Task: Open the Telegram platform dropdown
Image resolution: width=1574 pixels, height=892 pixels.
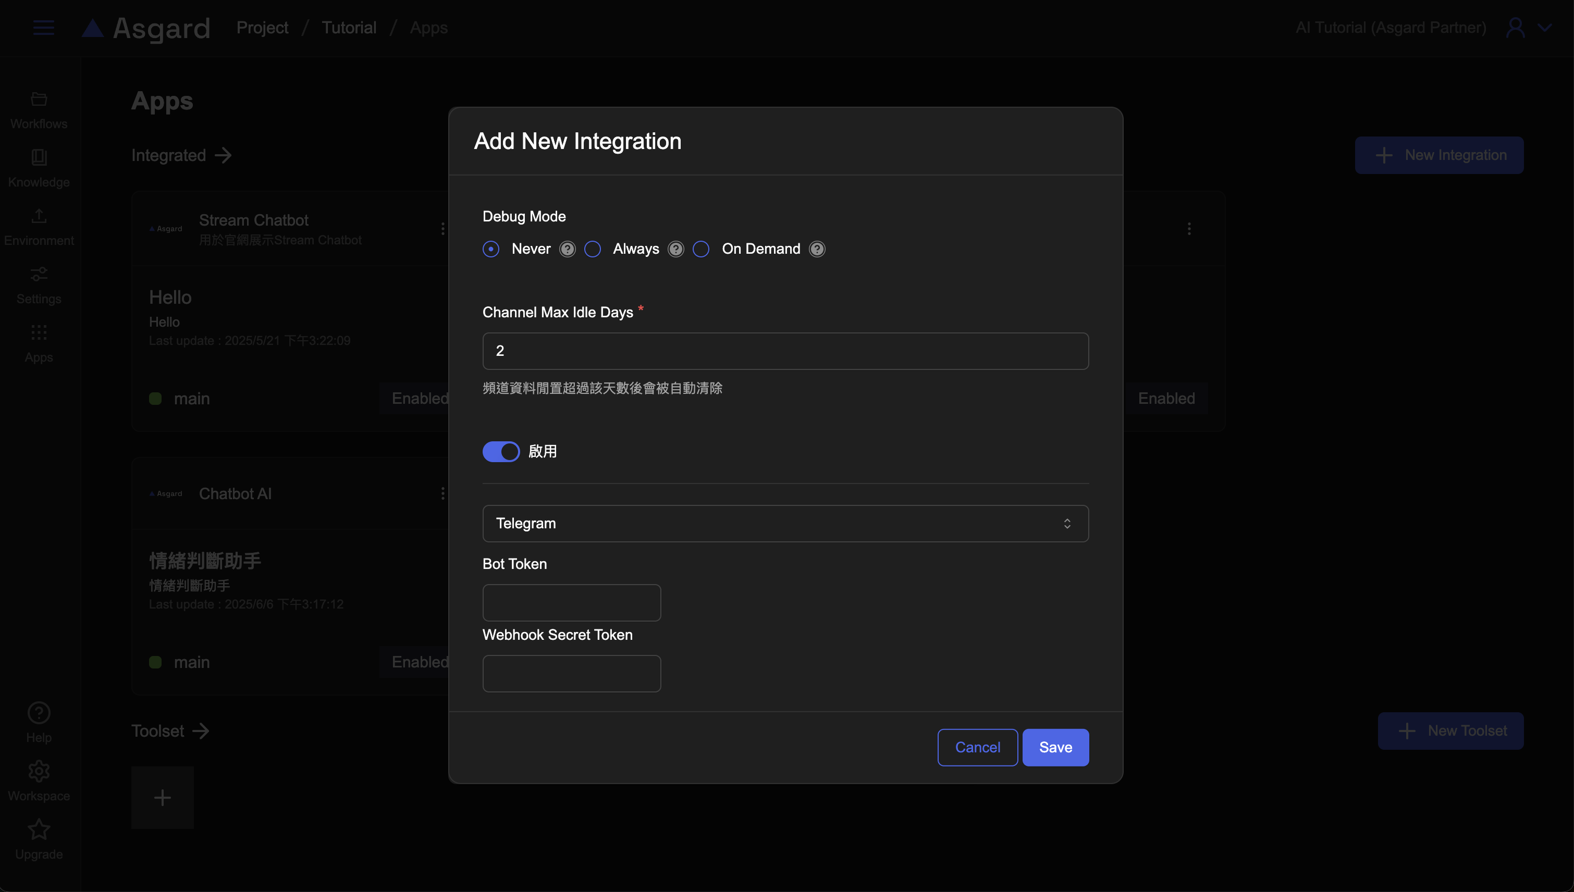Action: 785,523
